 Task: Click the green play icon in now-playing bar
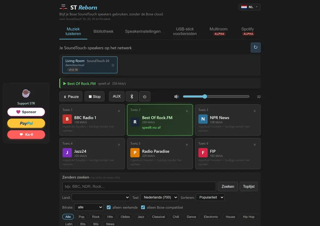64,83
